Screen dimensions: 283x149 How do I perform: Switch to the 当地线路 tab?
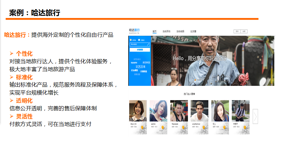click(180, 32)
